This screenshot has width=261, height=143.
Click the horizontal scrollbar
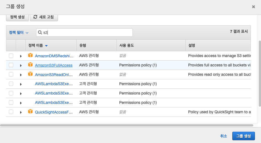[x=127, y=125]
